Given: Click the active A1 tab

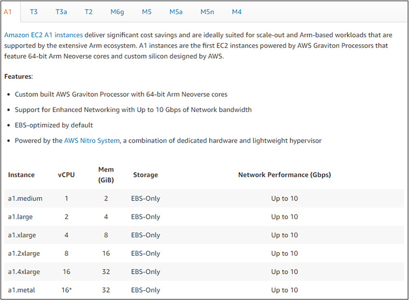Looking at the screenshot, I should (8, 11).
